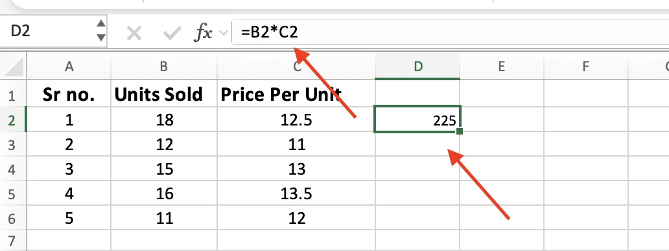Select row 4 header
This screenshot has width=669, height=251.
click(x=13, y=169)
